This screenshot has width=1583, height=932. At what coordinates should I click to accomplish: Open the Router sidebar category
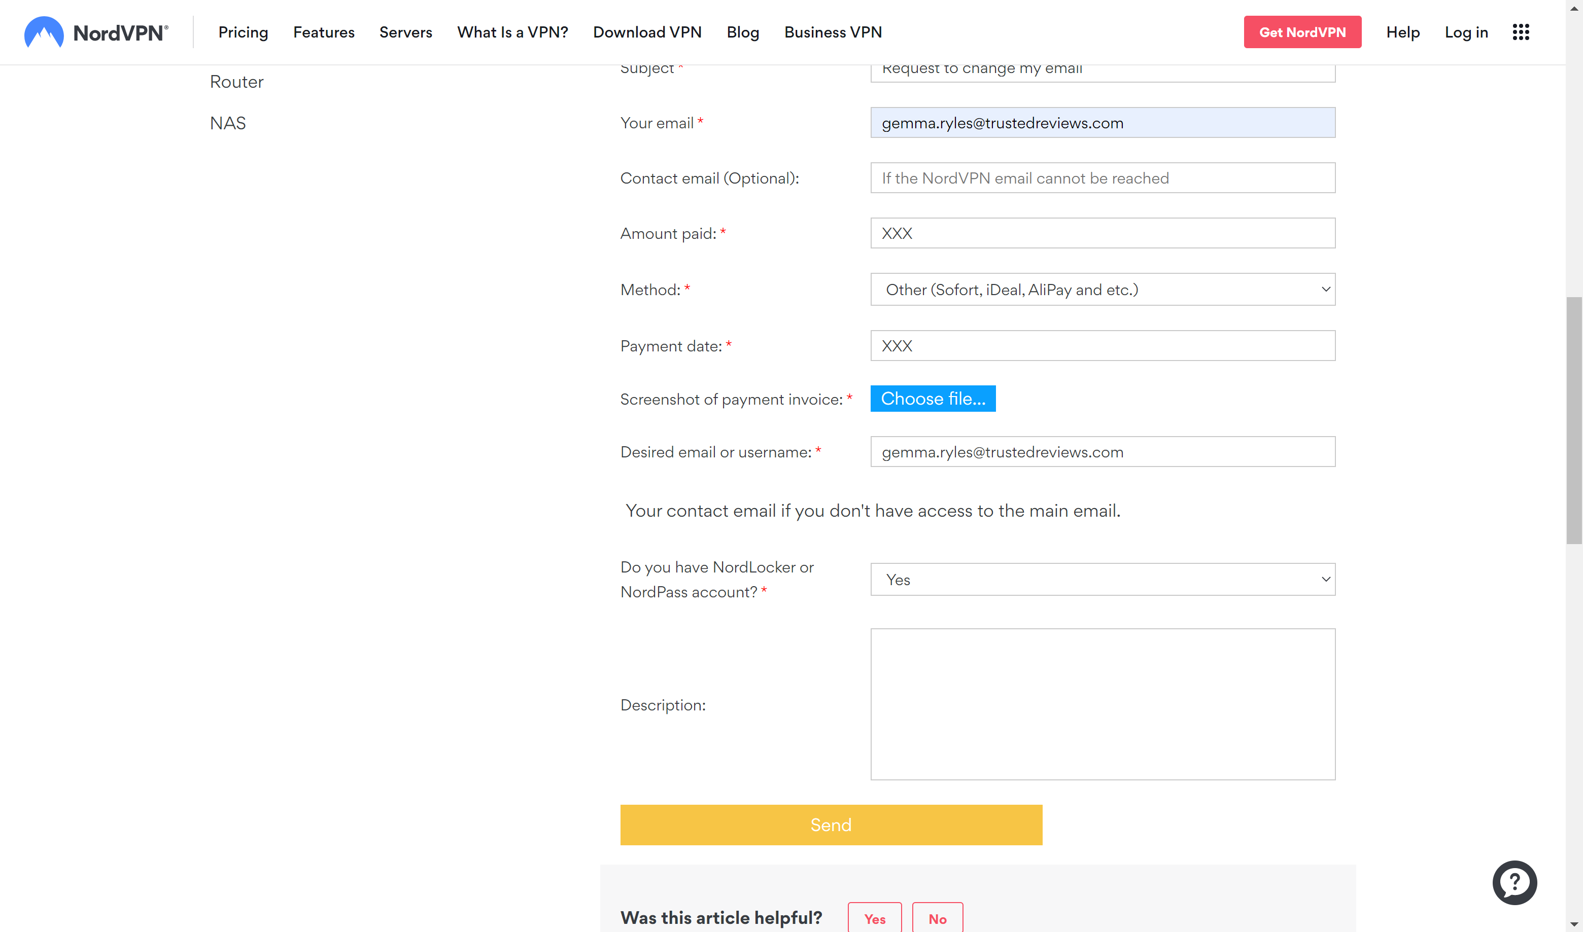tap(236, 82)
